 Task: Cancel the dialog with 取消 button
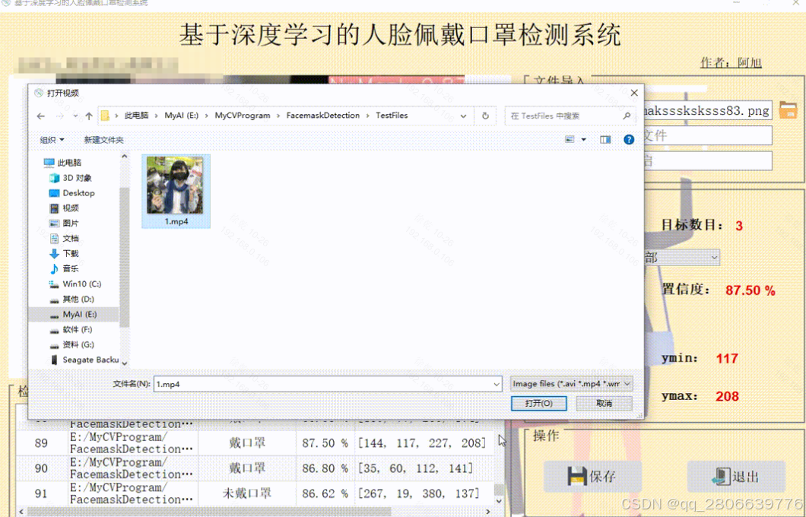604,403
